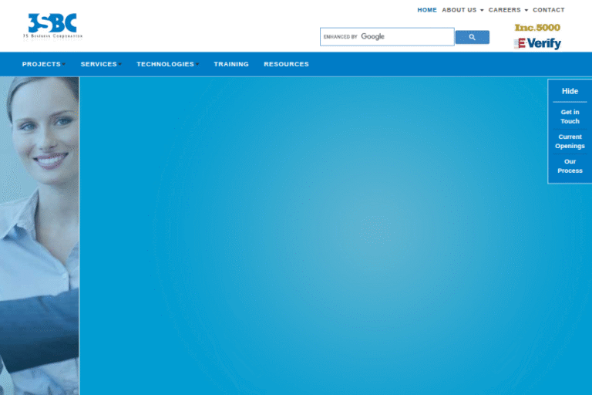Select Get in Touch in side panel

570,116
